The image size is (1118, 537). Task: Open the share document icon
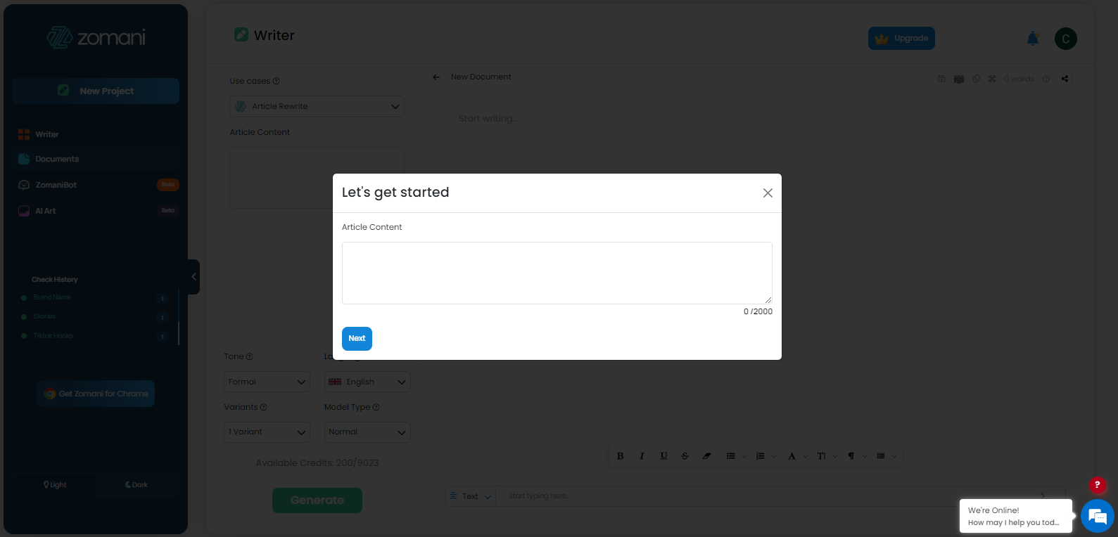pyautogui.click(x=1065, y=79)
